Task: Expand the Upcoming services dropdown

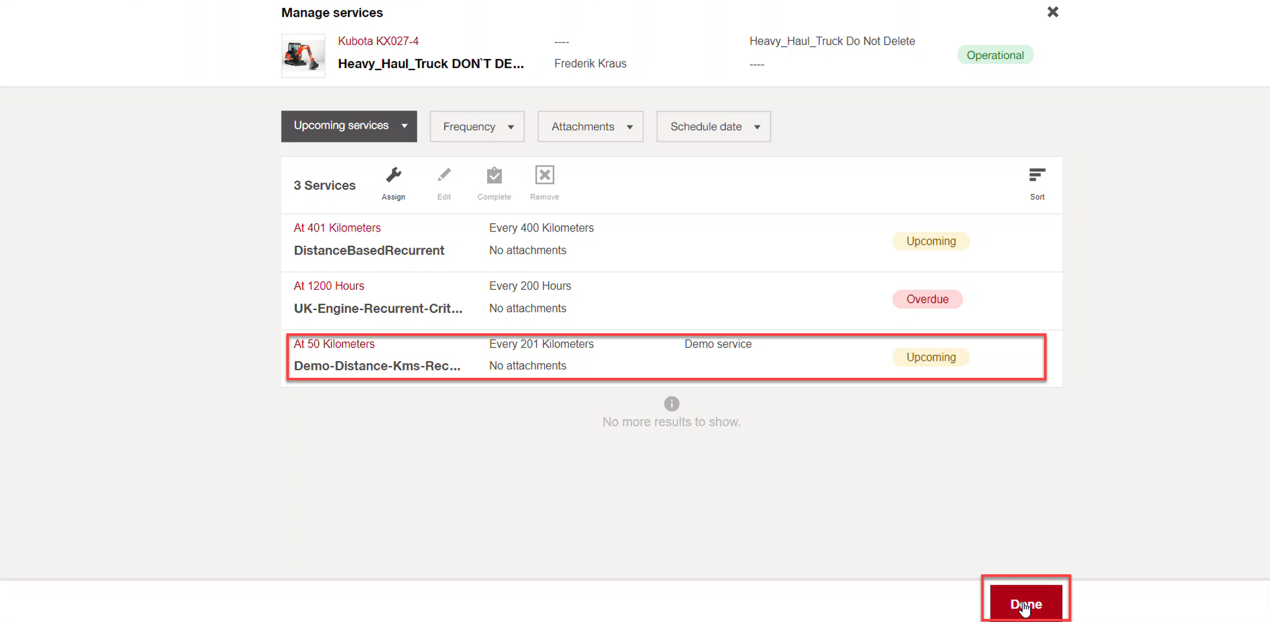Action: pos(349,126)
